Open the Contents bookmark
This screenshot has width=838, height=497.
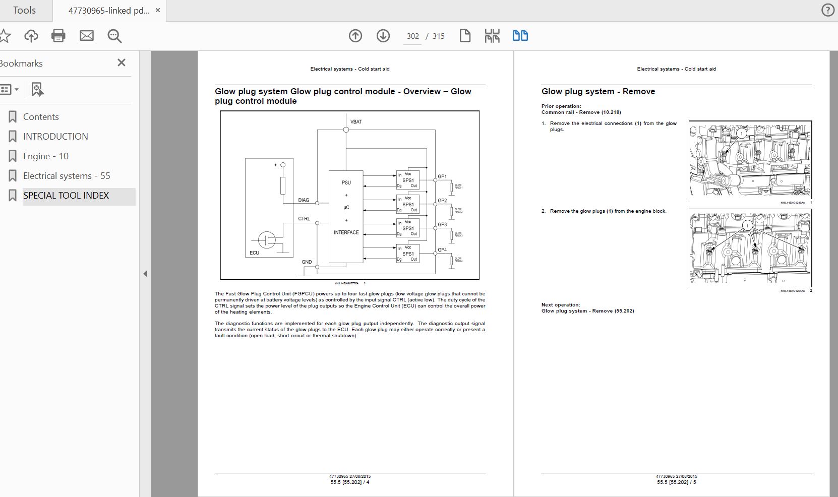(41, 117)
